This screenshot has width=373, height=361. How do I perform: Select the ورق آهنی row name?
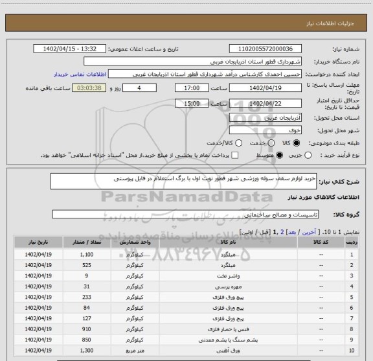point(228,351)
